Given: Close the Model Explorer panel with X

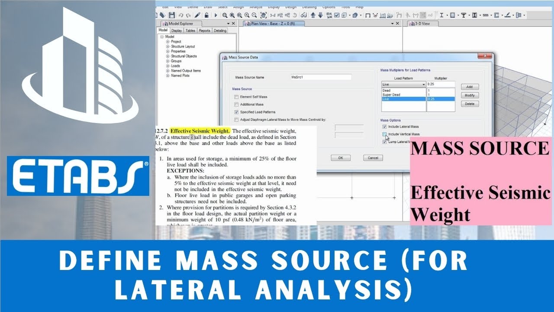Looking at the screenshot, I should pos(234,23).
